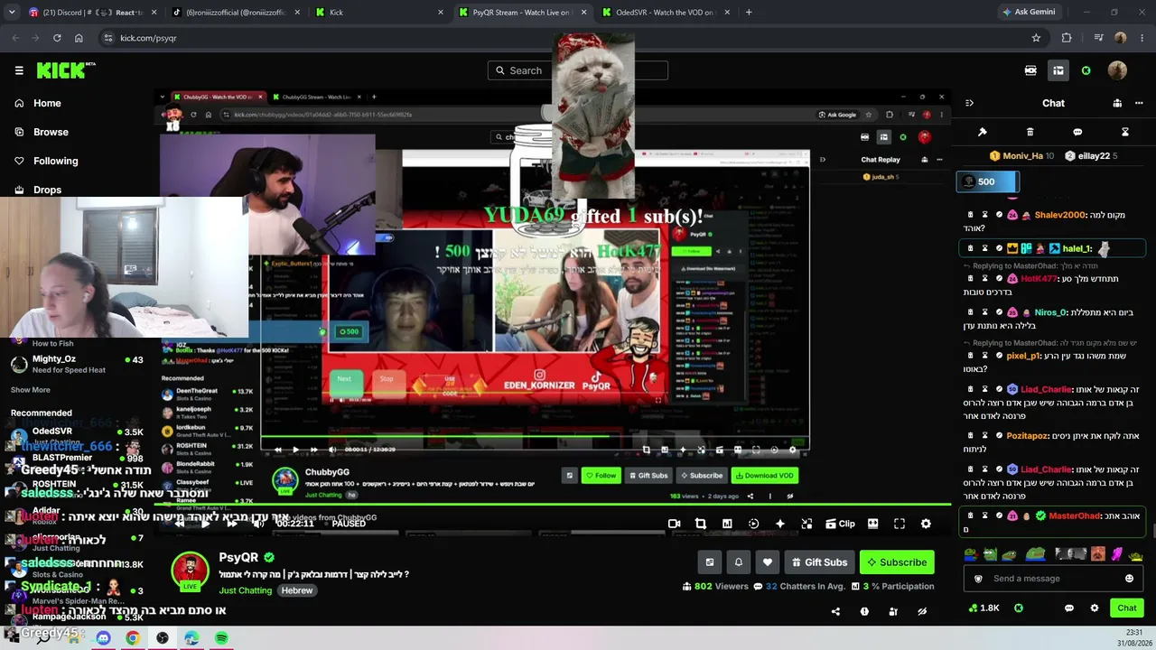Toggle the green circle icon in Kick header
1156x650 pixels.
[1086, 70]
